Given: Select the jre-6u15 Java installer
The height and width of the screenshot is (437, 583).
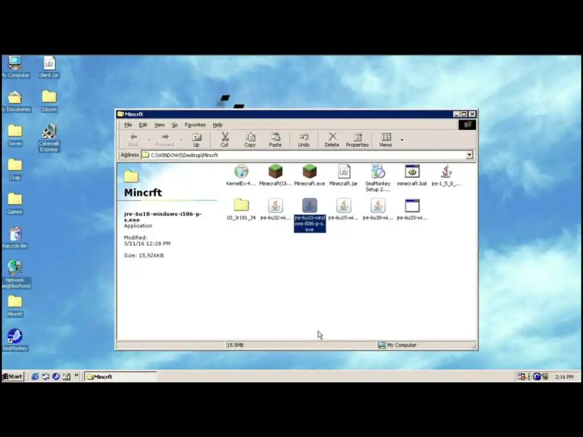Looking at the screenshot, I should [x=343, y=209].
